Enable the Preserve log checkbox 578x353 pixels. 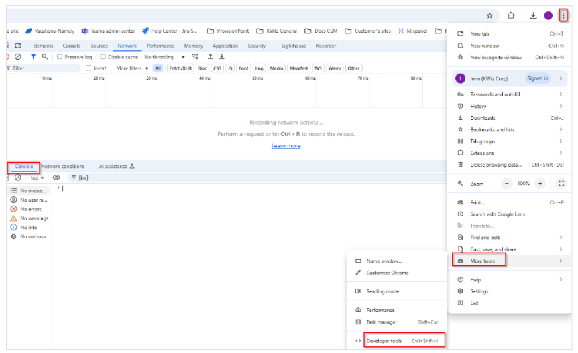(60, 57)
